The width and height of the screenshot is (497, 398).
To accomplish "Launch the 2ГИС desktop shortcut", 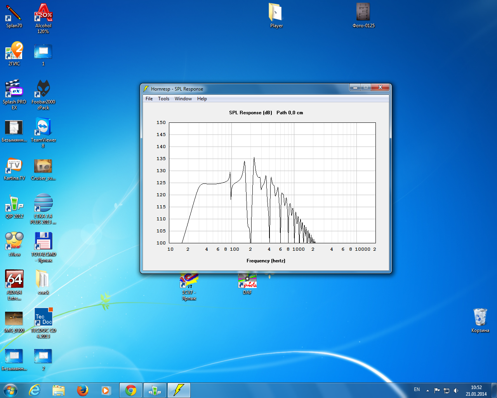I will [14, 54].
